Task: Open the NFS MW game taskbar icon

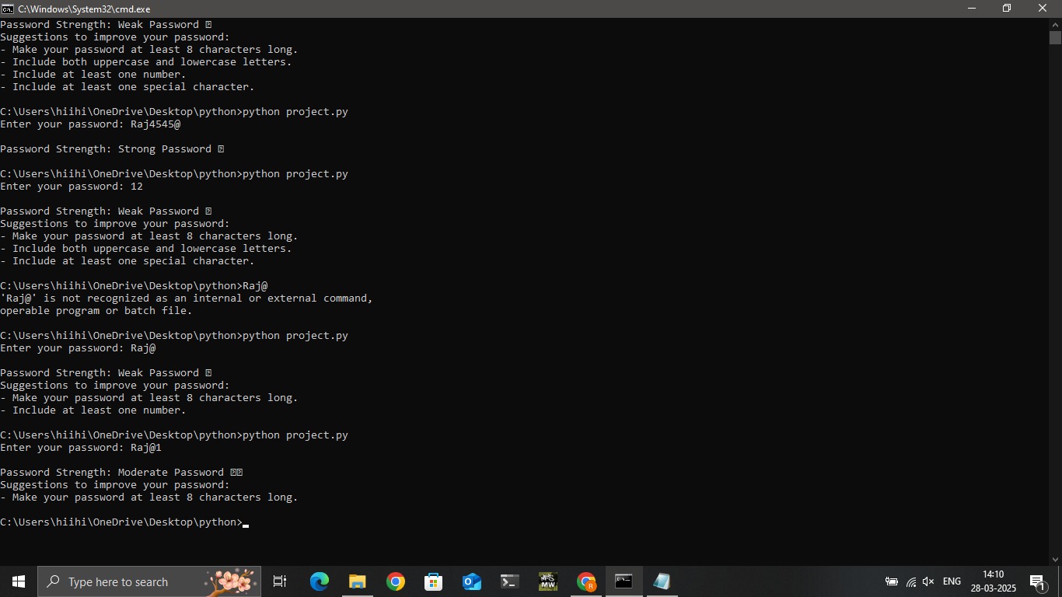Action: tap(548, 581)
